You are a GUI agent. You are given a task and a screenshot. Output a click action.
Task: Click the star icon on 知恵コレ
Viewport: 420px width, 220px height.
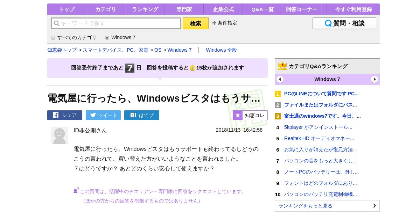click(238, 115)
